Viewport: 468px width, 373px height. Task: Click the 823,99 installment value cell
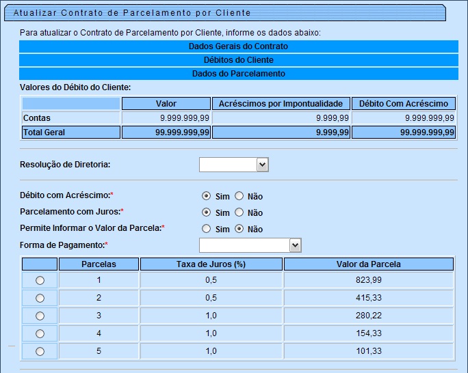click(x=368, y=280)
